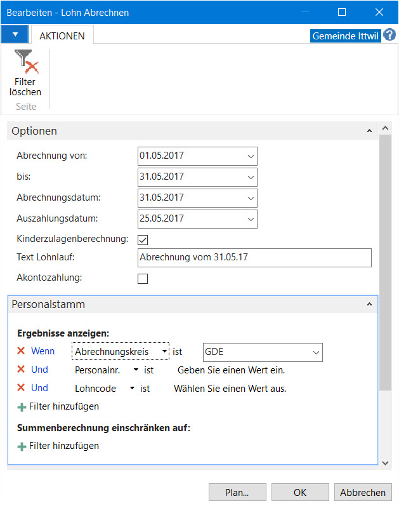Screen dimensions: 399x508
Task: Select the AKTIONEN ribbon tab
Action: tap(62, 36)
